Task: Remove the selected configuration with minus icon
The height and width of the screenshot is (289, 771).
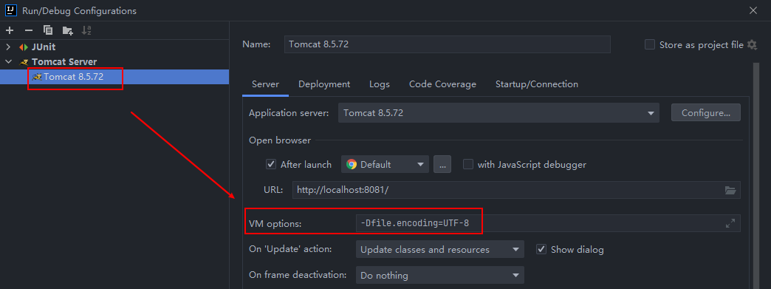Action: (29, 30)
